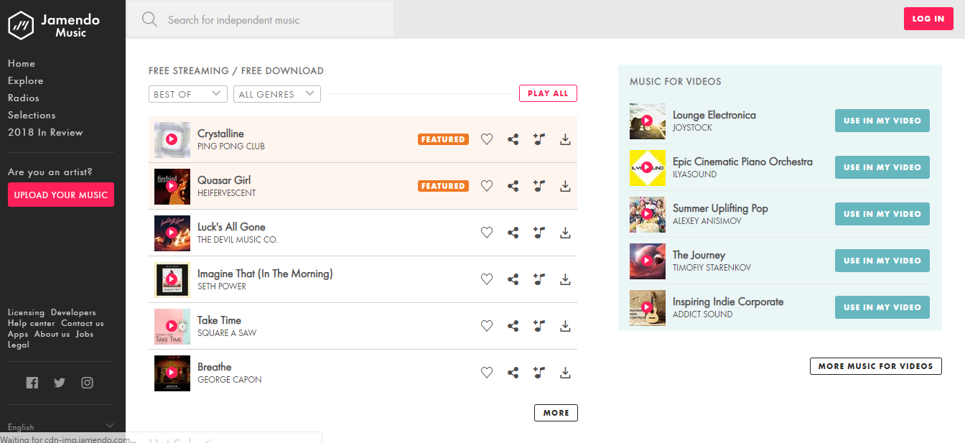Focus the search for independent music field
This screenshot has height=443, width=965.
(x=273, y=20)
